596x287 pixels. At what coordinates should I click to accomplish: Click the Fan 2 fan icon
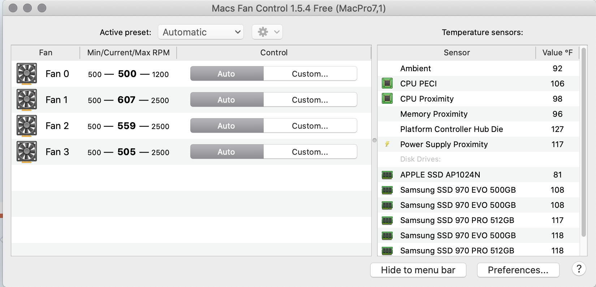click(x=27, y=126)
